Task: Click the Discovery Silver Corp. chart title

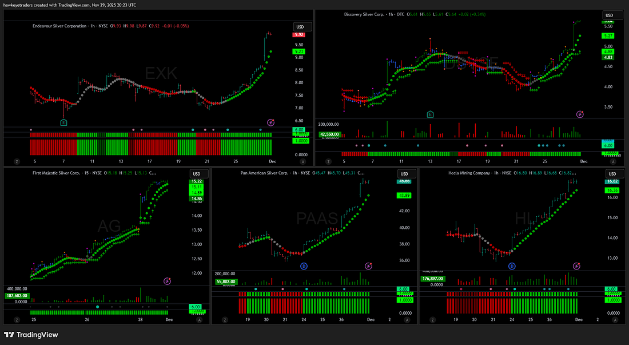Action: click(364, 14)
